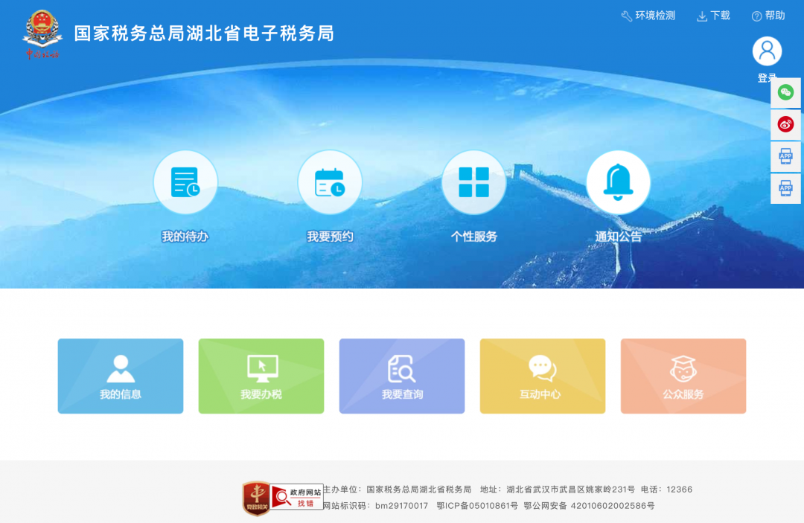804x523 pixels.
Task: Open the 帮助 help link
Action: [768, 16]
